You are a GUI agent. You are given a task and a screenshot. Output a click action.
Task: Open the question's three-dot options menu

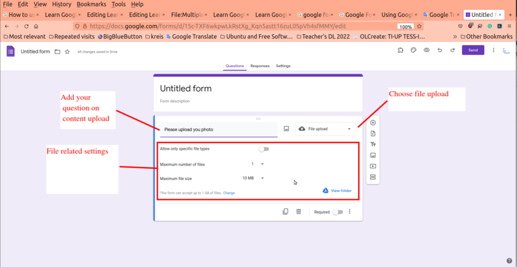click(350, 212)
